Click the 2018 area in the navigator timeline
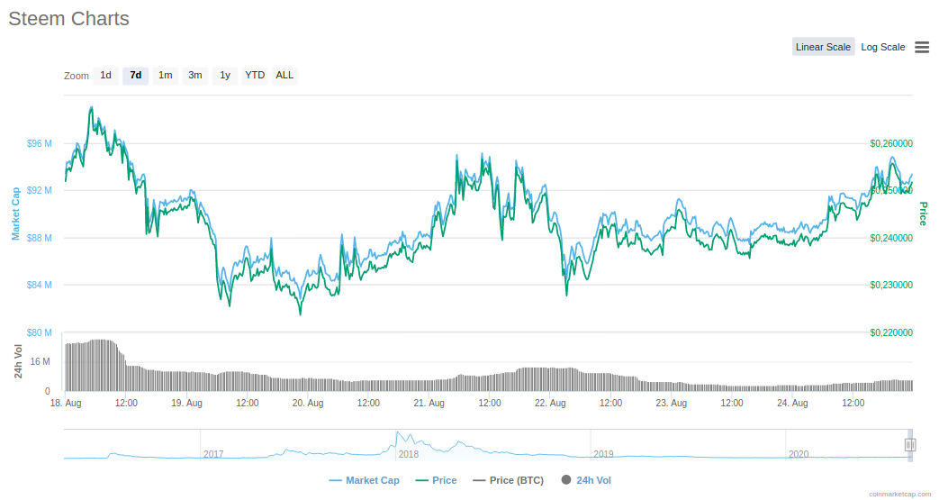Image resolution: width=939 pixels, height=500 pixels. 409,454
